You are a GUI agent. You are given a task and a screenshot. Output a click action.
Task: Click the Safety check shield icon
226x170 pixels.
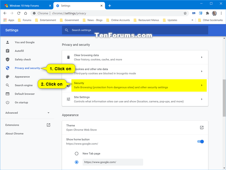[8, 59]
